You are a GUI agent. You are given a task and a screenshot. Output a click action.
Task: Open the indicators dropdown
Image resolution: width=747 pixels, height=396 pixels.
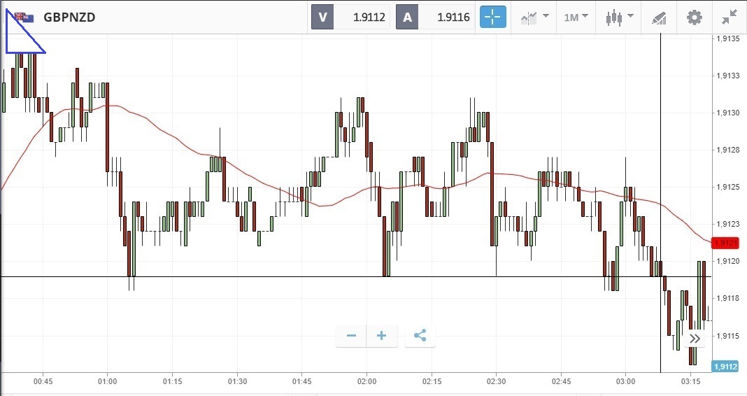click(534, 17)
